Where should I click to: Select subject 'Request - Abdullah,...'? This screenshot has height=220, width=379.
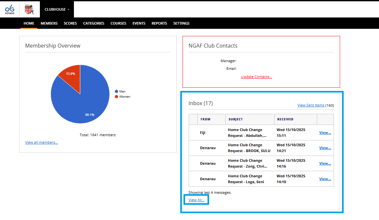(247, 136)
